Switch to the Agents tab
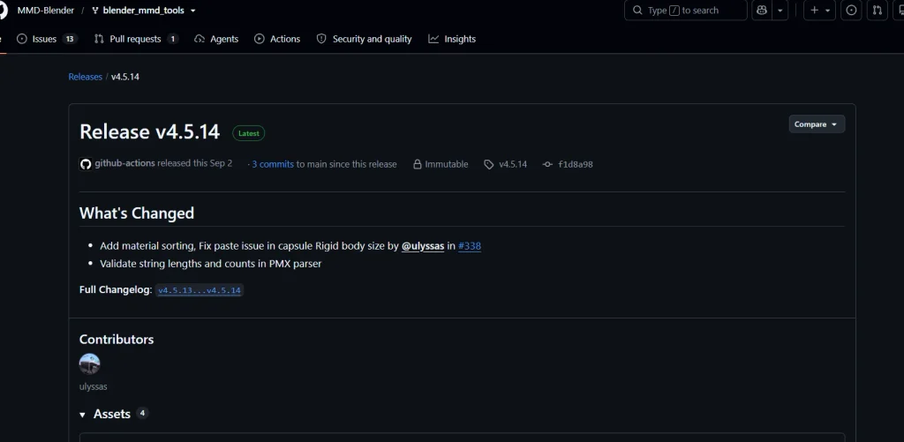The width and height of the screenshot is (904, 442). (216, 39)
